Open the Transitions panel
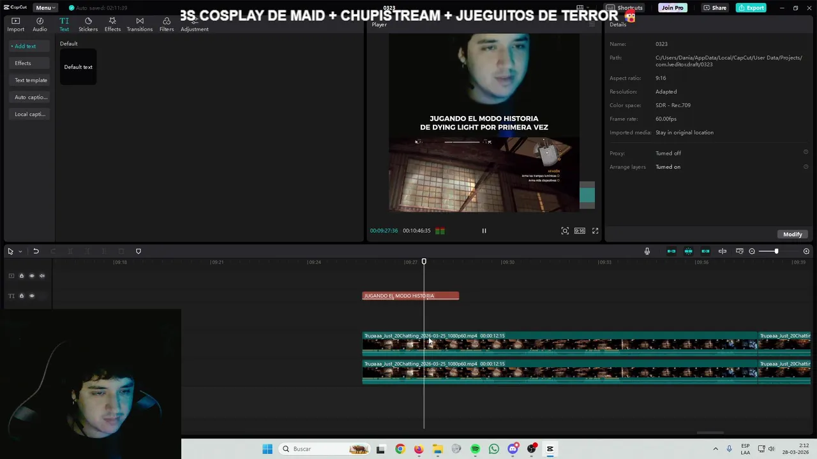The height and width of the screenshot is (459, 817). [140, 24]
